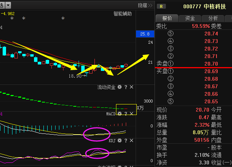Open MACD indicator settings gear

120,113
